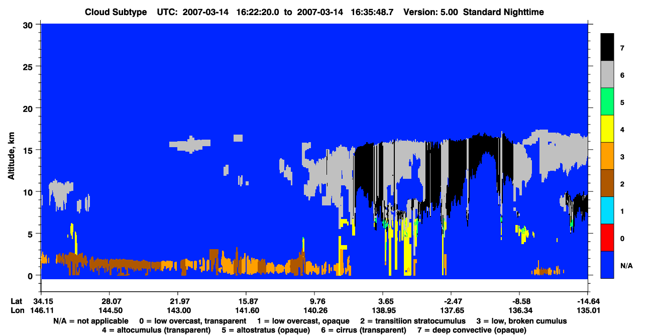653x335 pixels.
Task: Click legend text '0 = low overcast, transparent'
Action: click(x=192, y=320)
